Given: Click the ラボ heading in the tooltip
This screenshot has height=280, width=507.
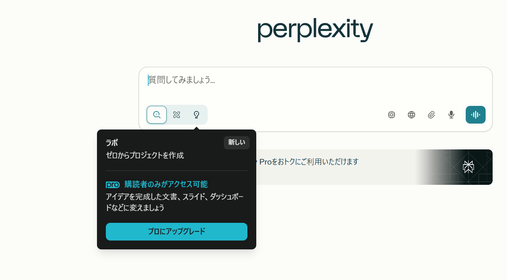Looking at the screenshot, I should (112, 143).
